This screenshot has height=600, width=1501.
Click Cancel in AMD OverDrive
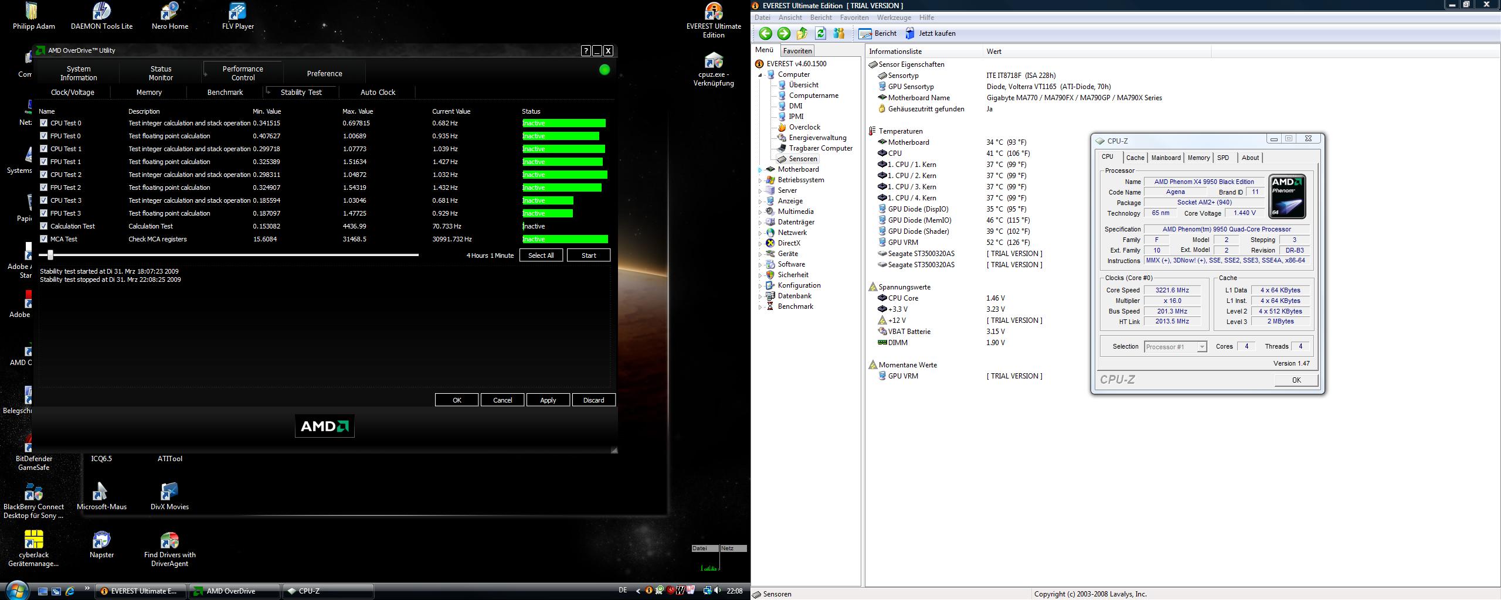point(502,400)
